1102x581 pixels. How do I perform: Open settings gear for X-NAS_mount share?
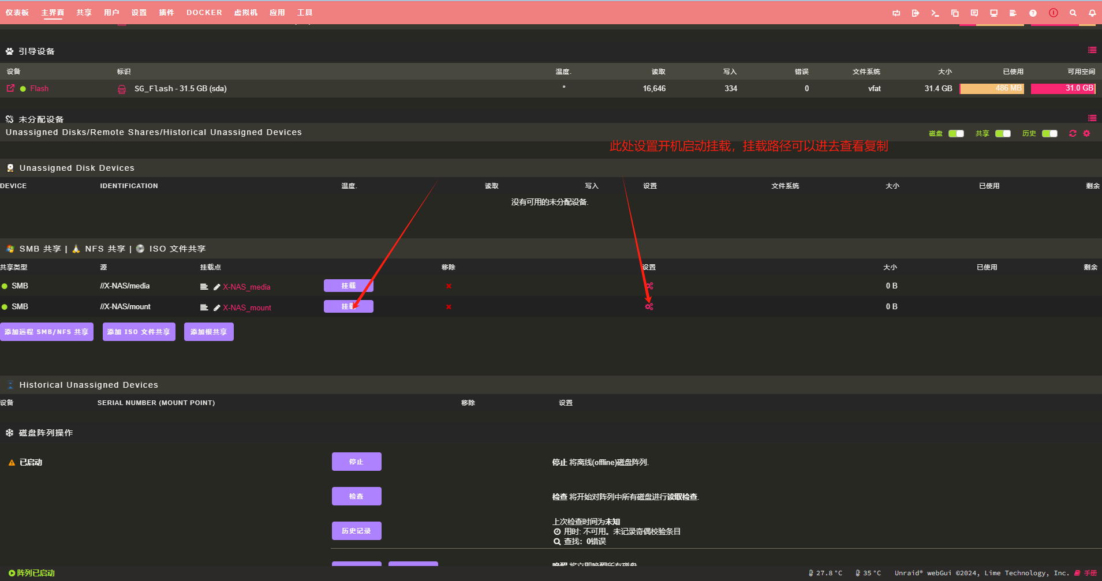pos(649,306)
